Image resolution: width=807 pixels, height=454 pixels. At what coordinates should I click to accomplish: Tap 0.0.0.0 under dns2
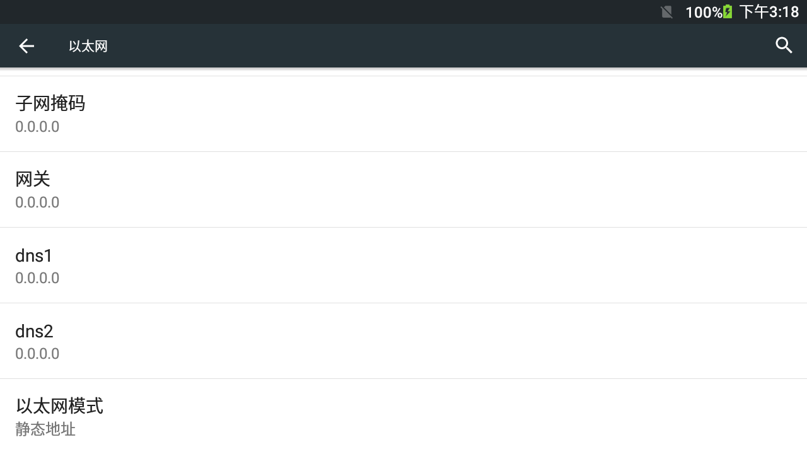pos(37,354)
